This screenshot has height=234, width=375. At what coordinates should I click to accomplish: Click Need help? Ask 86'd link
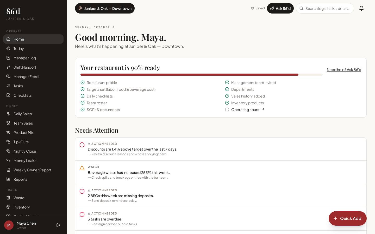(344, 69)
